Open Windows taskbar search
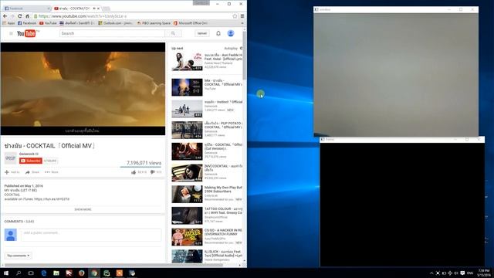 (19, 273)
